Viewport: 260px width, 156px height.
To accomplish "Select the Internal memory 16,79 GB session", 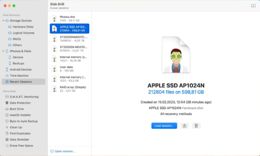I will tap(70, 59).
